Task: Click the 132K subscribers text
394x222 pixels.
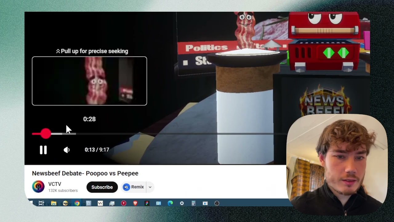Action: [63, 191]
